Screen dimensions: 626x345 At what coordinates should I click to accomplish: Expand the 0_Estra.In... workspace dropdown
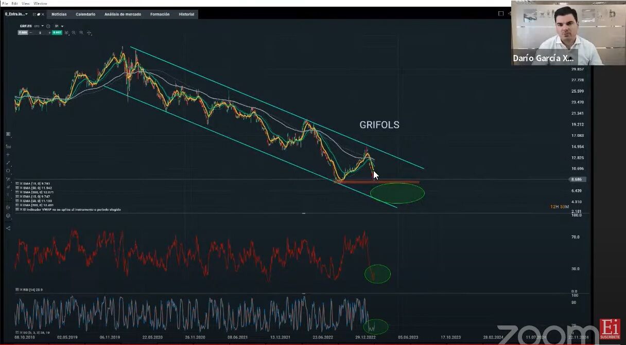(x=26, y=14)
